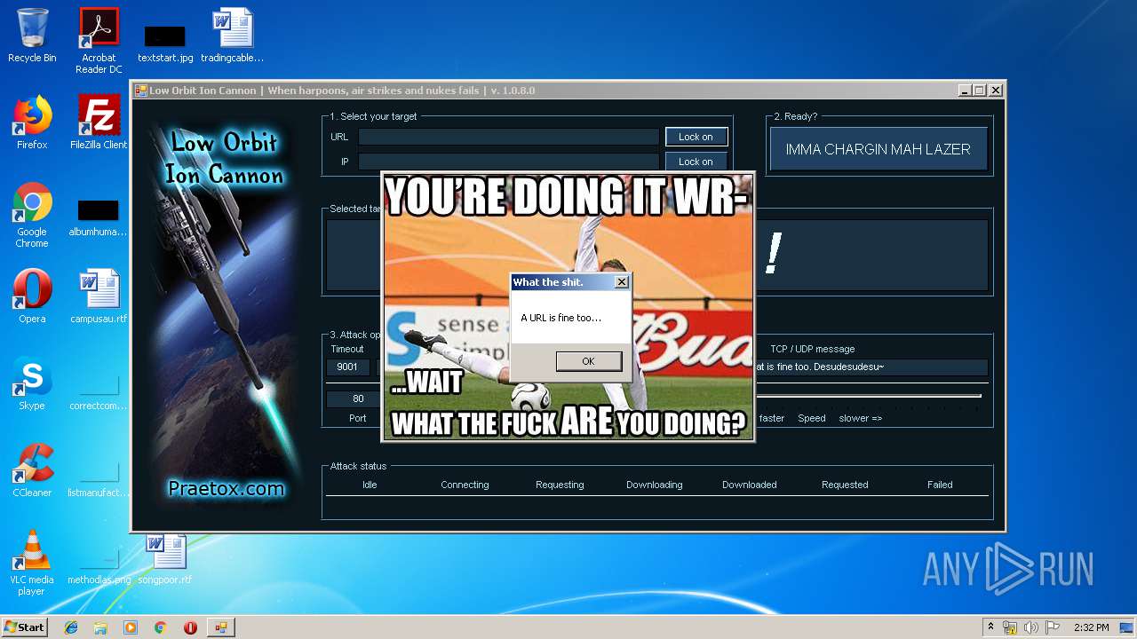Click the Requesting status column label

pos(560,485)
